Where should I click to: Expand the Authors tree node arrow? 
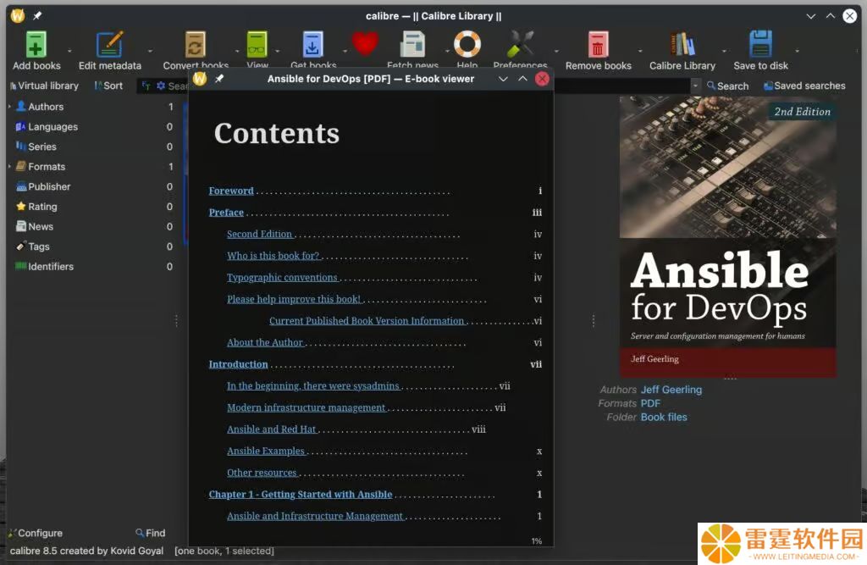9,106
